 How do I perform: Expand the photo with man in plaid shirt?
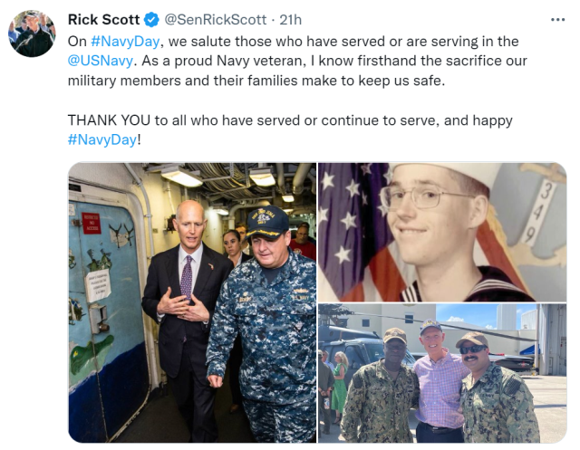coord(442,373)
